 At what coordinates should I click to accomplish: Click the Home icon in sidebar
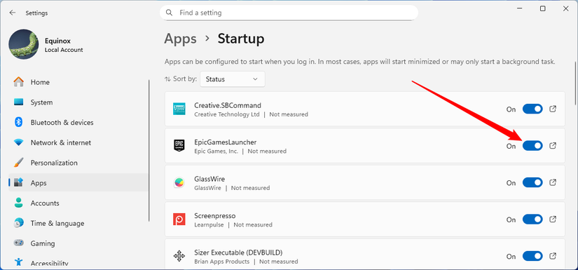[18, 82]
